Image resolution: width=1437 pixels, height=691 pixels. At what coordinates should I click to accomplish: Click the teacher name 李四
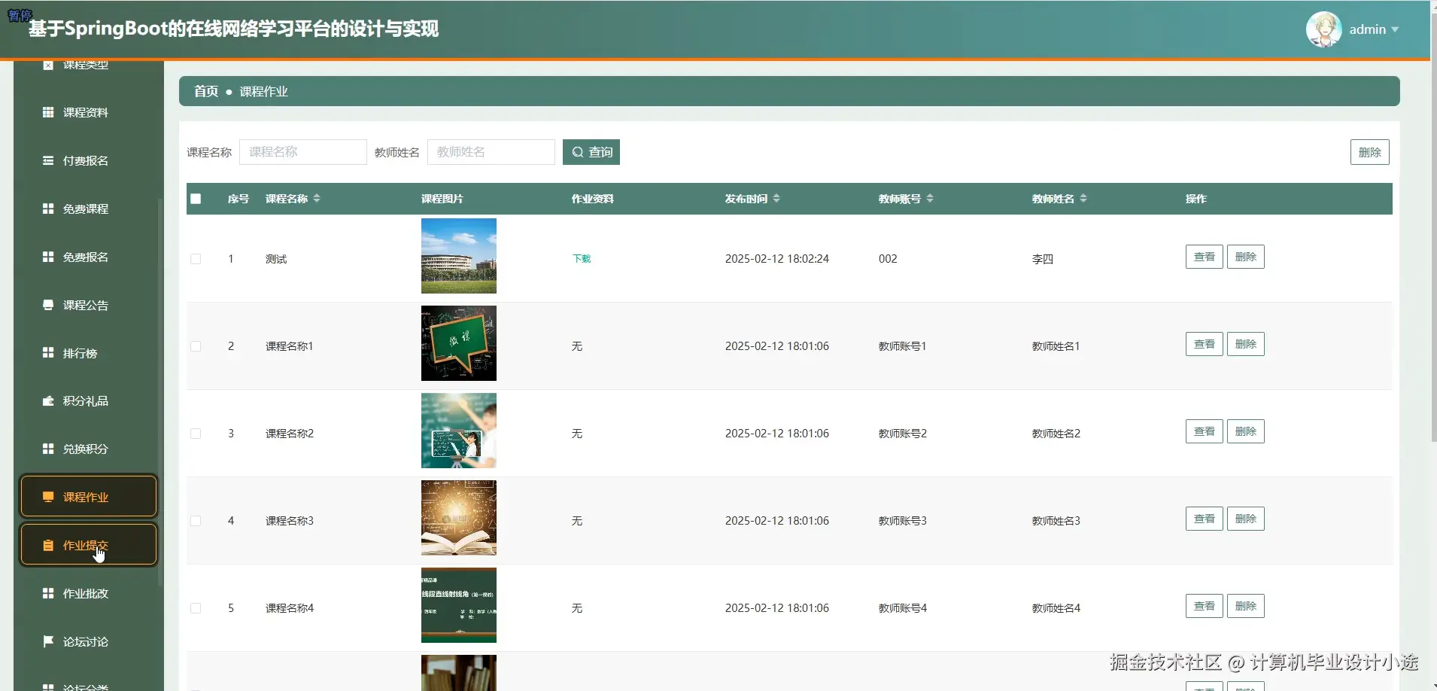(x=1043, y=259)
